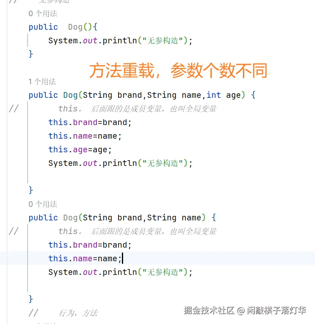Click this.name=name in the three-parameter constructor
The image size is (315, 324).
point(85,136)
